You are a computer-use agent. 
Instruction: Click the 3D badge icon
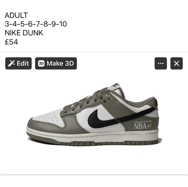41,63
